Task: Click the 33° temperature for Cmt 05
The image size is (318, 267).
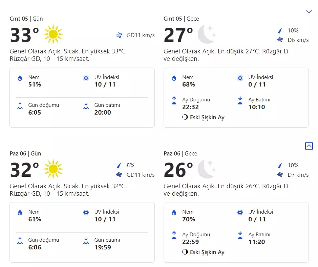Action: click(x=24, y=35)
